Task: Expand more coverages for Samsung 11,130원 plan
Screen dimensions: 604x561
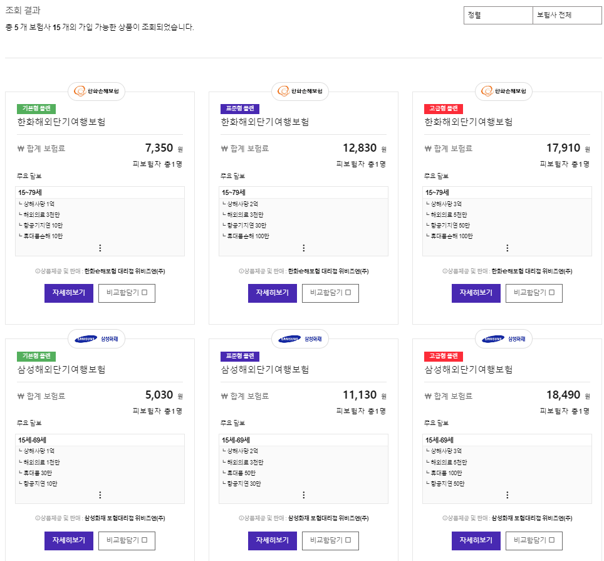Action: pyautogui.click(x=303, y=495)
